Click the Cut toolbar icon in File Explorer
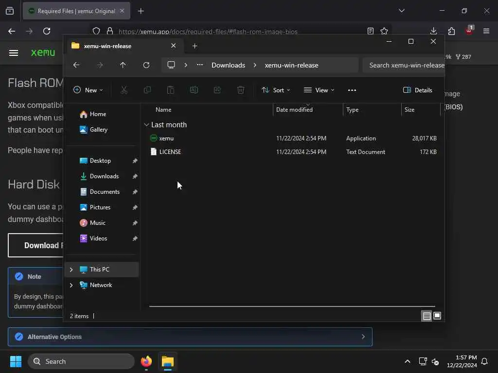Image resolution: width=498 pixels, height=373 pixels. pyautogui.click(x=124, y=90)
